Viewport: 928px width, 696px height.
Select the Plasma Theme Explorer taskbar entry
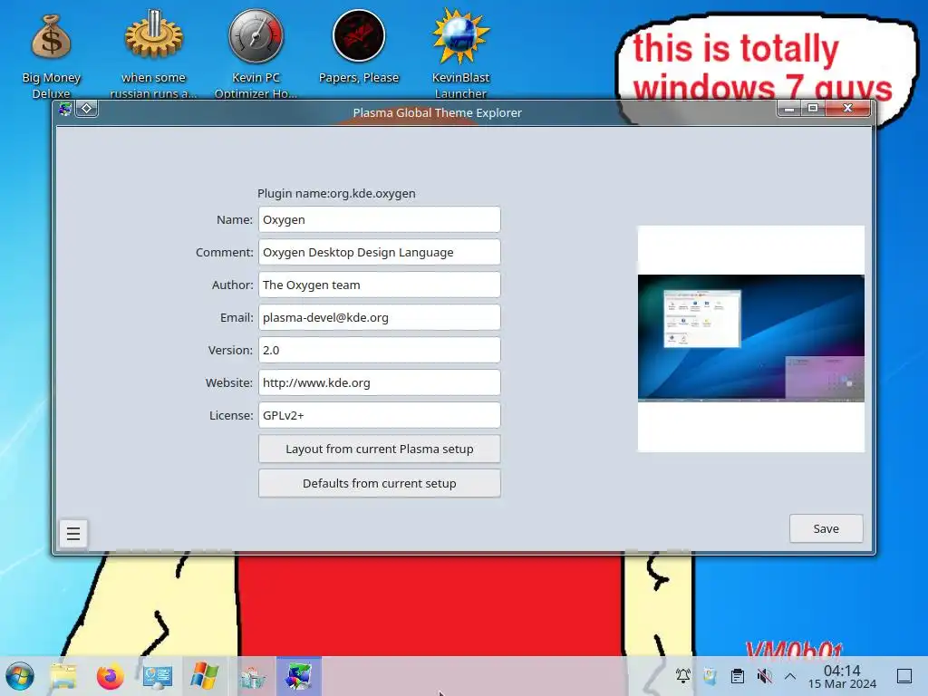[x=298, y=676]
